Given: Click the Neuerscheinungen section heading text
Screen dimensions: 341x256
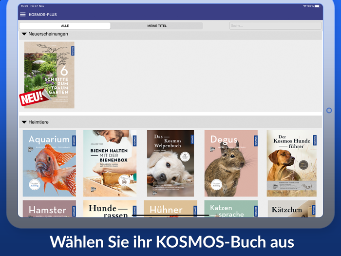Looking at the screenshot, I should [x=48, y=34].
